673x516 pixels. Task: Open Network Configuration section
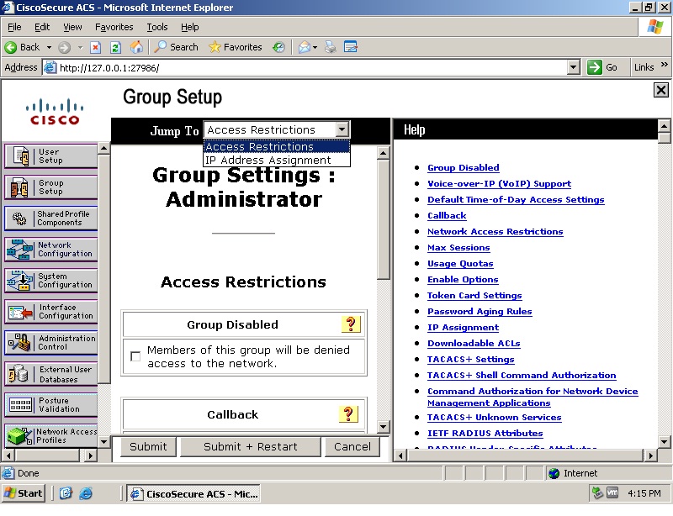pos(50,250)
